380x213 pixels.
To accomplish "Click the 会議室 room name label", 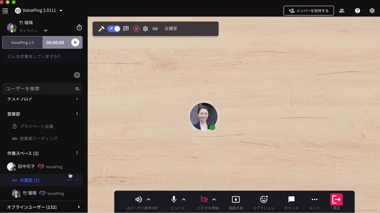I will click(171, 29).
